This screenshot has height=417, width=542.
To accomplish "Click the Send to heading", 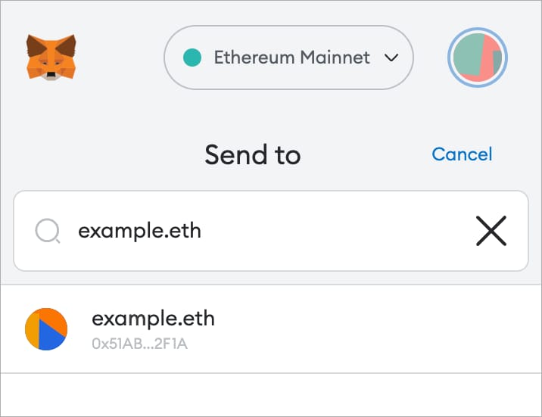I will (x=253, y=155).
